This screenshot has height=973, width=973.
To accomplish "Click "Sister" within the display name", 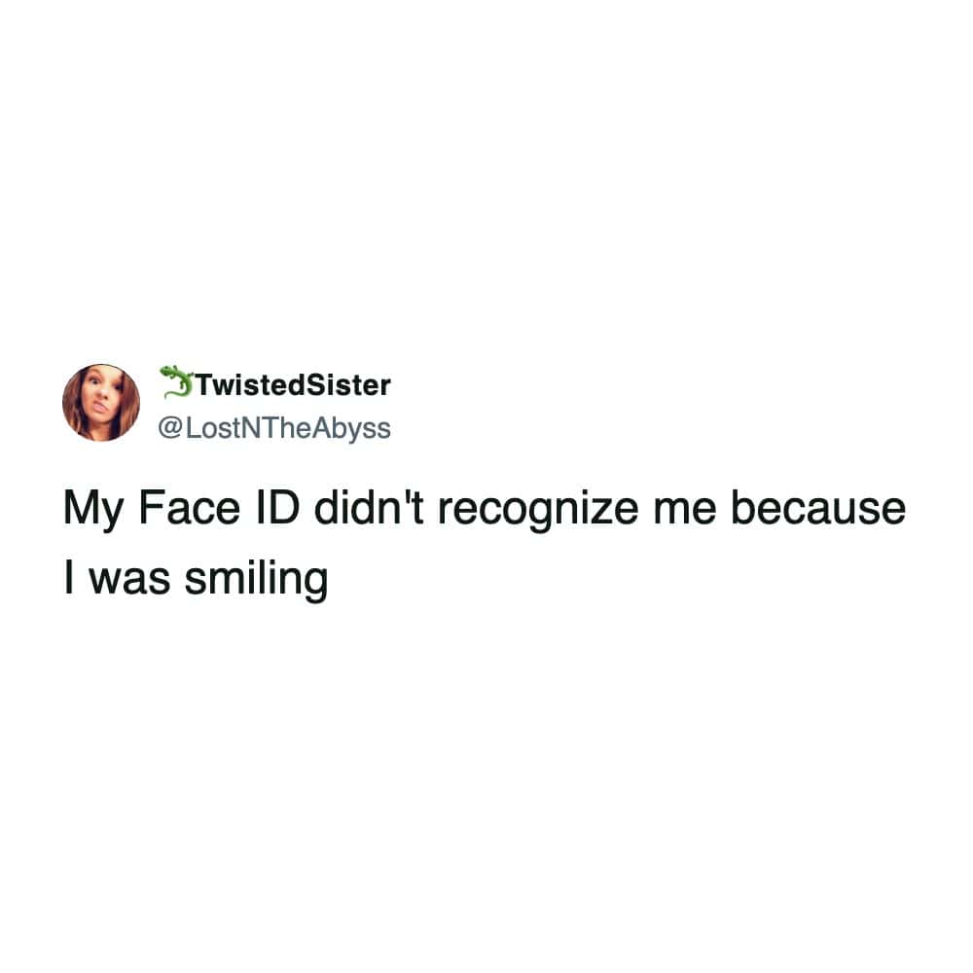I will 349,384.
